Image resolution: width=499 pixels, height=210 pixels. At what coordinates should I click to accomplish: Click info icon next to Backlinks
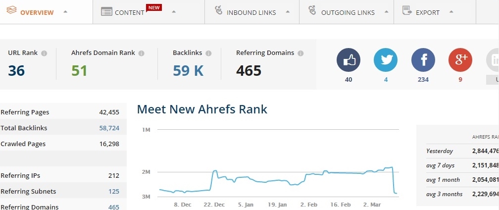[208, 53]
